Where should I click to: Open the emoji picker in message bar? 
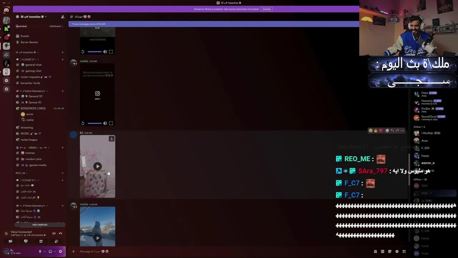(x=397, y=252)
